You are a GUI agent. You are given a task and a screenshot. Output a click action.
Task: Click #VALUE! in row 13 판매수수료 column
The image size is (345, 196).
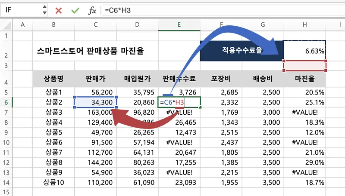179,172
